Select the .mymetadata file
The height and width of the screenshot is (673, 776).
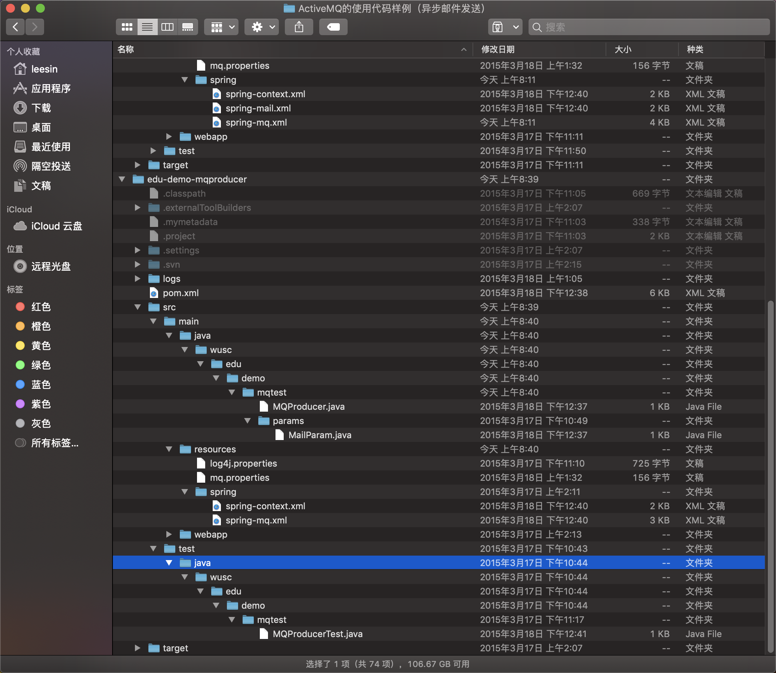pyautogui.click(x=438, y=222)
